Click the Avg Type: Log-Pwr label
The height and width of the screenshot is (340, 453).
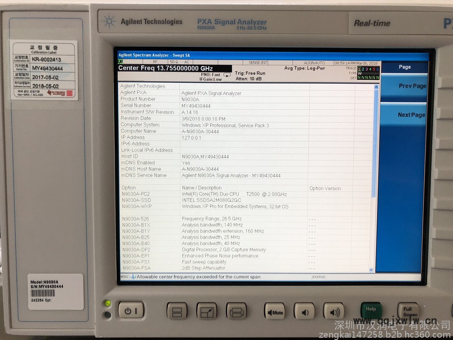click(304, 68)
